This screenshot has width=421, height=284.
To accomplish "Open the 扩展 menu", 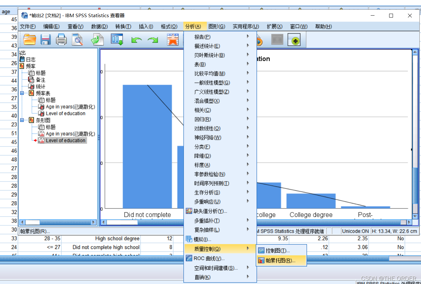I will tap(275, 26).
